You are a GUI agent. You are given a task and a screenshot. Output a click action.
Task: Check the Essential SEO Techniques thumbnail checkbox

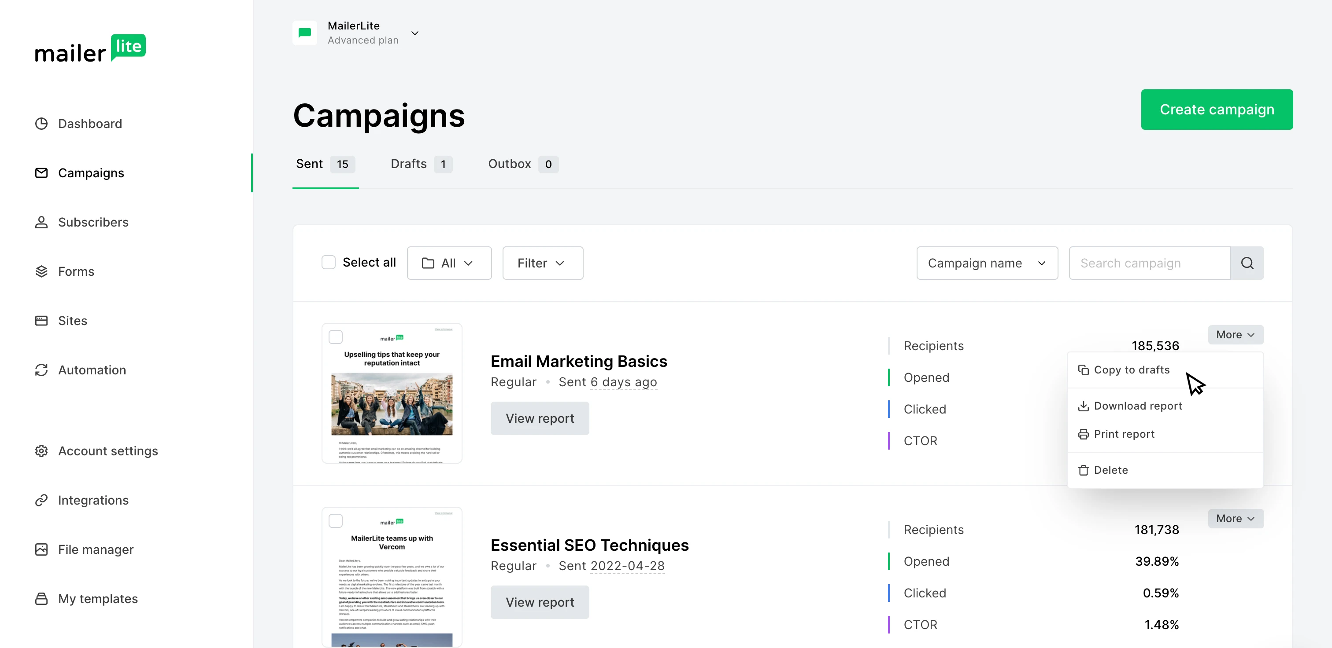pyautogui.click(x=336, y=521)
